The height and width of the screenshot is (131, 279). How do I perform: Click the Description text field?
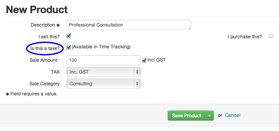(129, 25)
